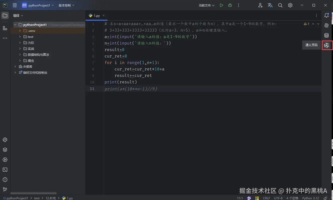Viewport: 333px width, 200px height.
Task: Open the 当前文件 run configuration dropdown
Action: (x=206, y=5)
